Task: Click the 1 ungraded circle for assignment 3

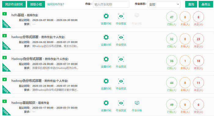Action: coord(185,61)
